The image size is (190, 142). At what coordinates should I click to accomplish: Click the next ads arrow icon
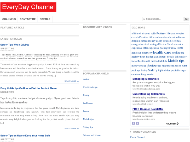coord(137,123)
